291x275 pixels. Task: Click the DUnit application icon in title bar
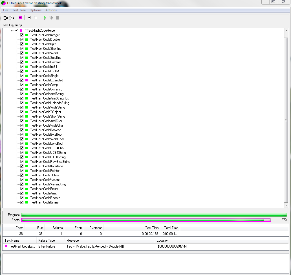click(x=3, y=3)
